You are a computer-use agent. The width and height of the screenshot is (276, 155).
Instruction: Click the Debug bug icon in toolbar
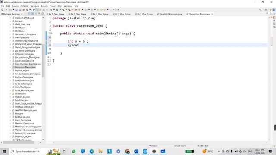(x=51, y=10)
